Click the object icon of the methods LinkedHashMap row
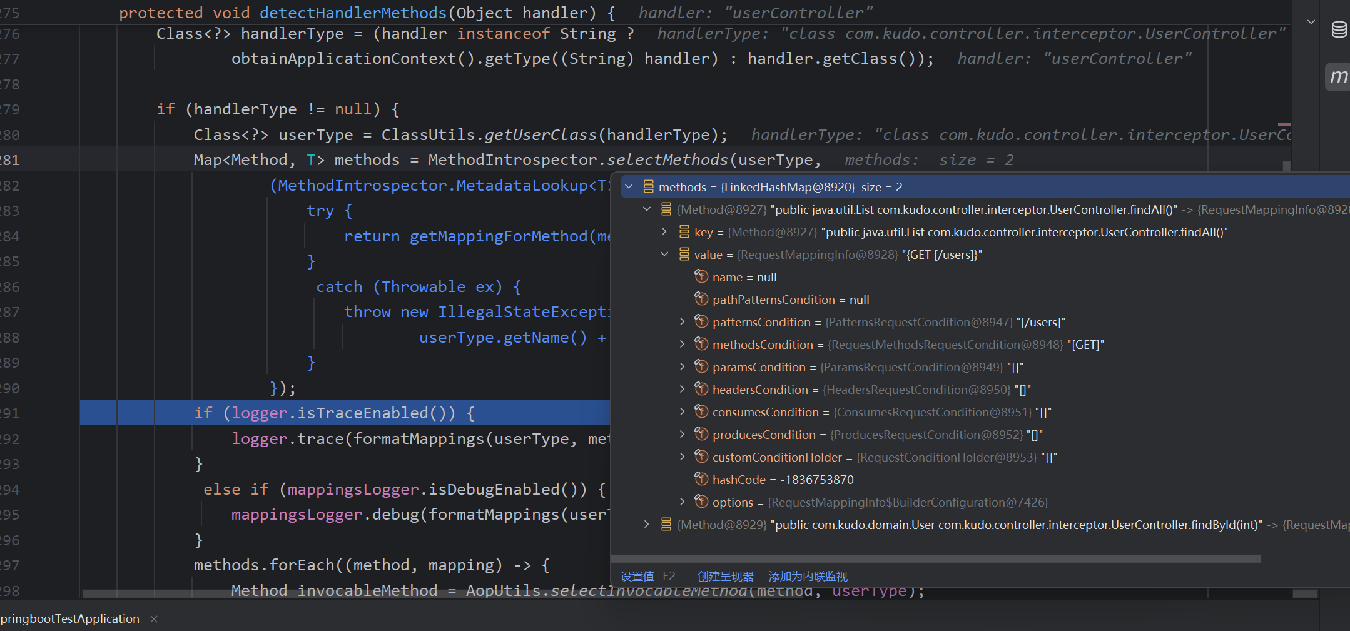The height and width of the screenshot is (631, 1350). click(649, 186)
